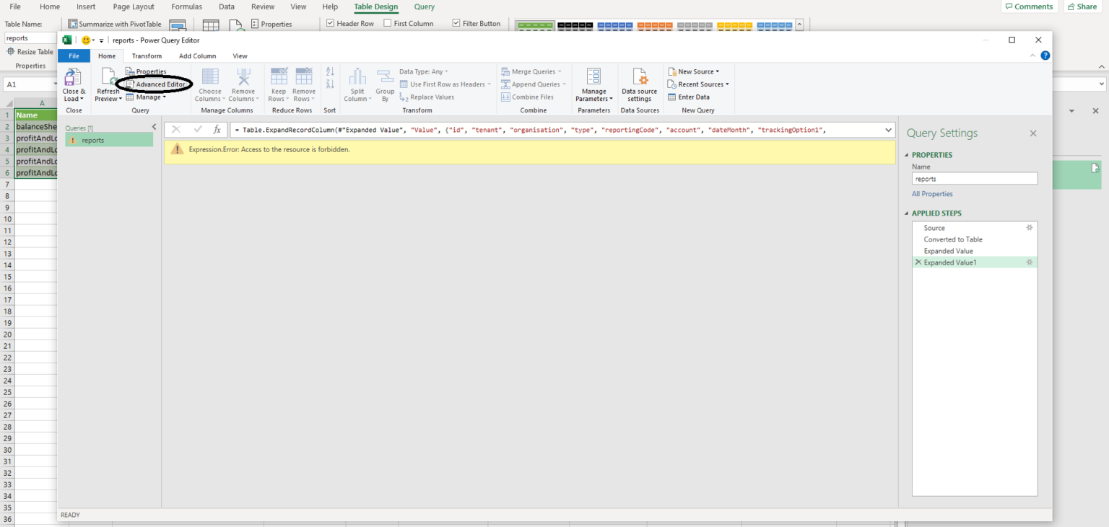Toggle the Filter Button checkbox

(456, 22)
